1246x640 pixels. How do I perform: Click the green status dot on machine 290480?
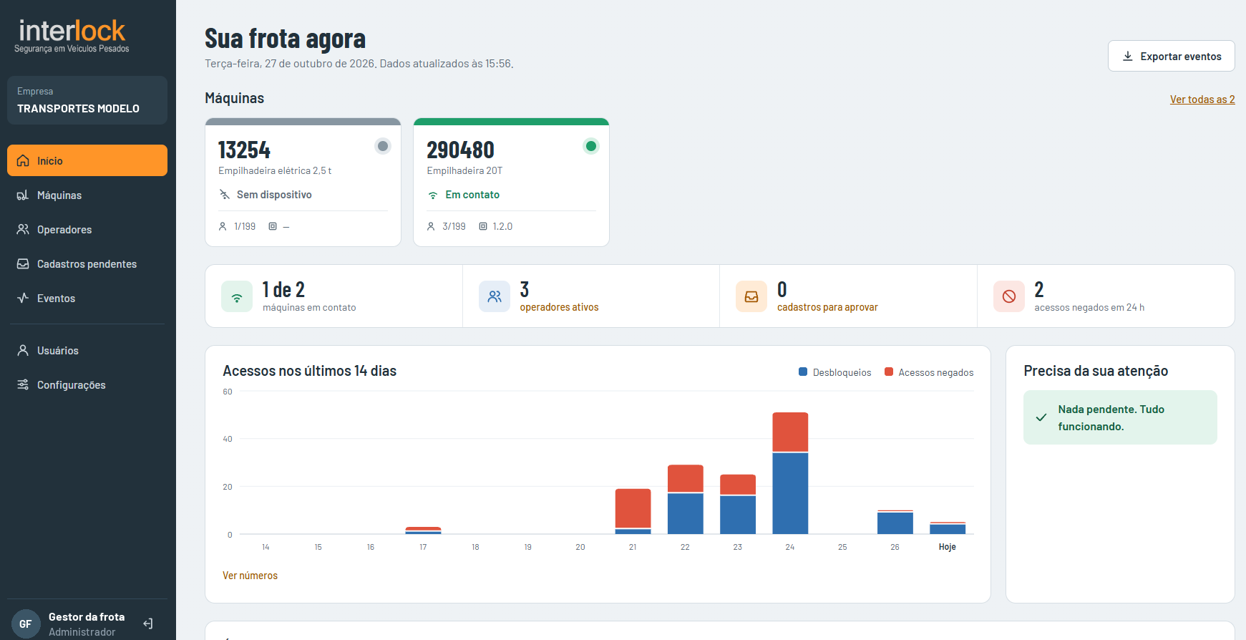pos(591,146)
